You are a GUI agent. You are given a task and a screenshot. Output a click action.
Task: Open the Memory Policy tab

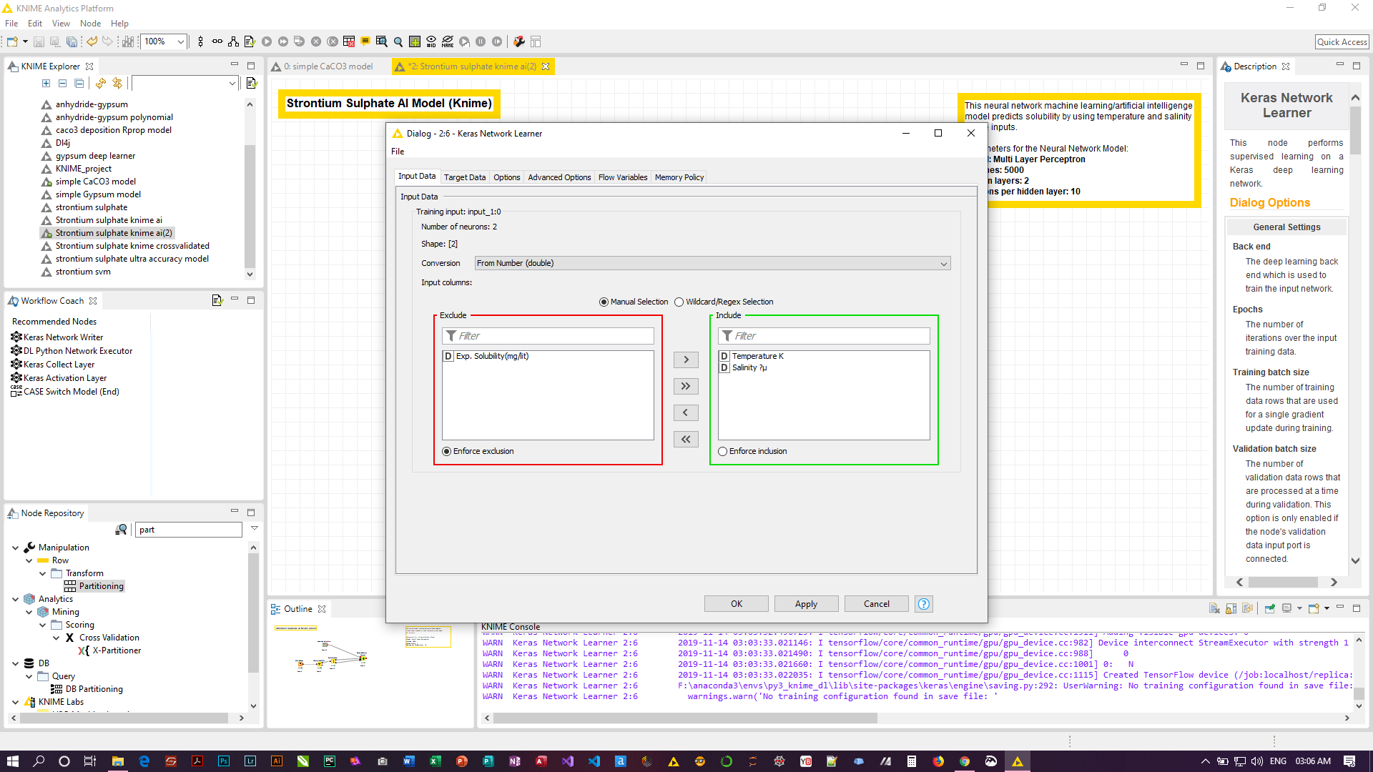coord(679,177)
